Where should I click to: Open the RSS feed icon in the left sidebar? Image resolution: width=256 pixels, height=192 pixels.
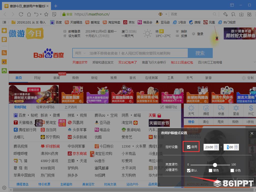4,52
